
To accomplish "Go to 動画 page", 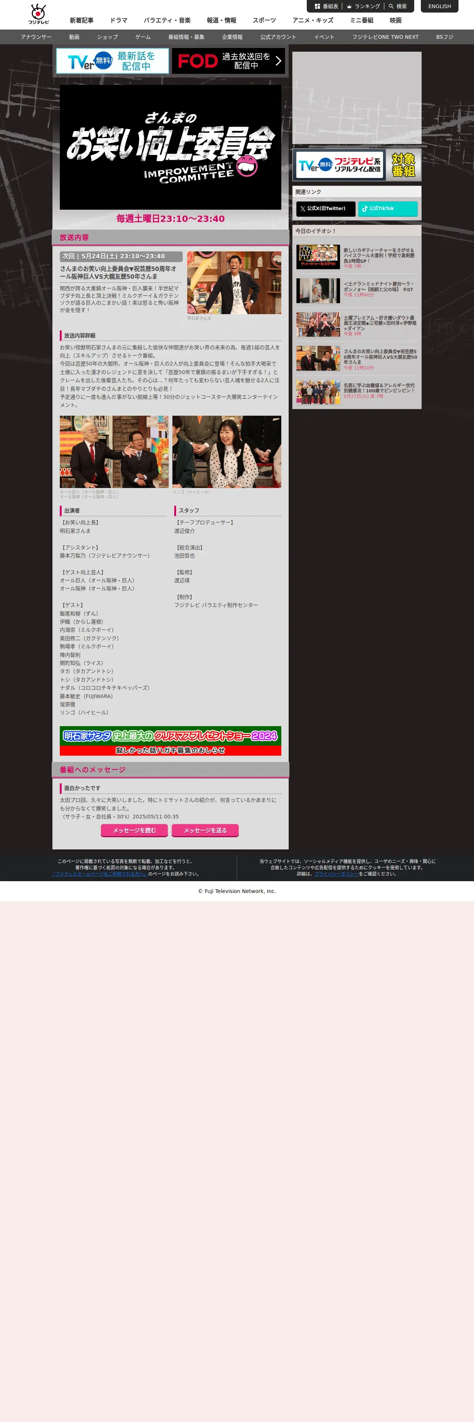I will coord(75,37).
